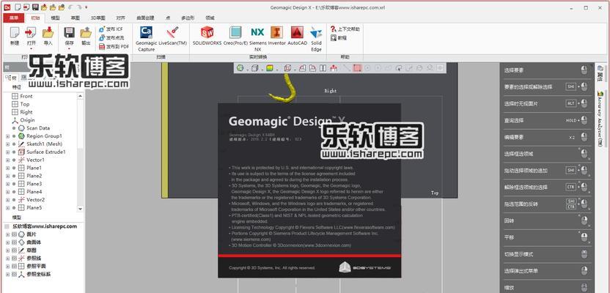Click 发布 ICF publish icon

102,29
